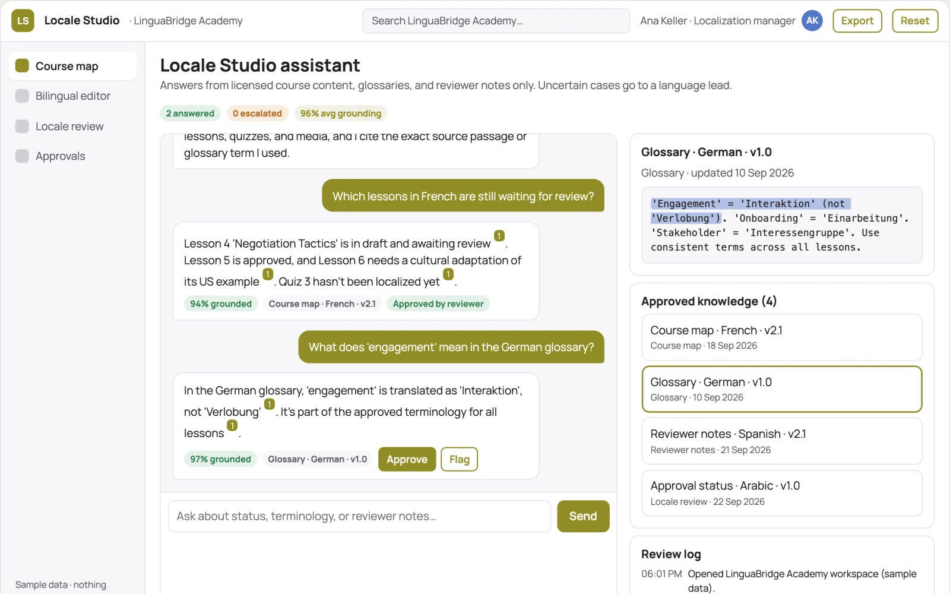Flag the German glossary answer
The height and width of the screenshot is (594, 950).
click(459, 459)
